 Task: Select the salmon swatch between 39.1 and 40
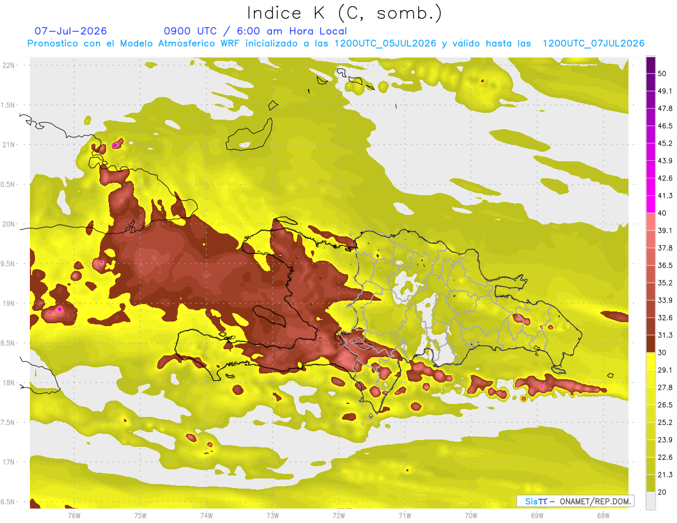click(x=650, y=222)
